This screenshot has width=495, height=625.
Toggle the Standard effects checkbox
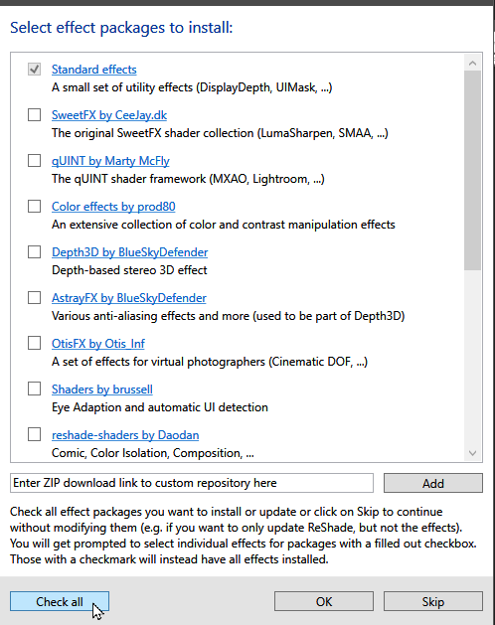(35, 70)
